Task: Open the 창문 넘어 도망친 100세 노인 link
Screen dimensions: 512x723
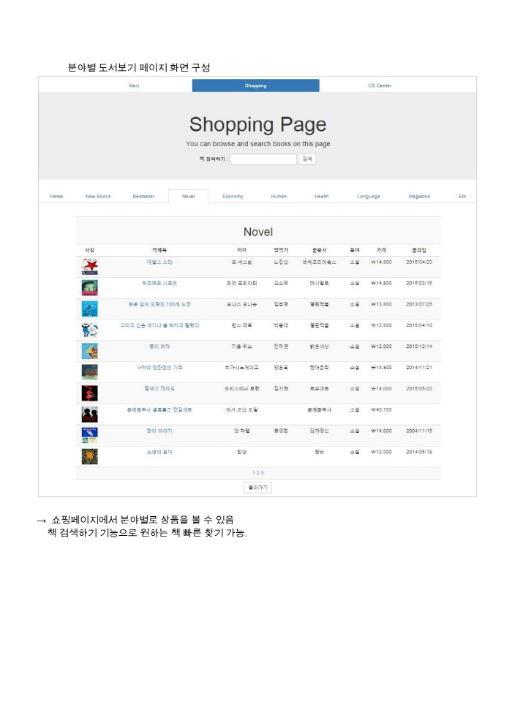Action: coord(159,304)
